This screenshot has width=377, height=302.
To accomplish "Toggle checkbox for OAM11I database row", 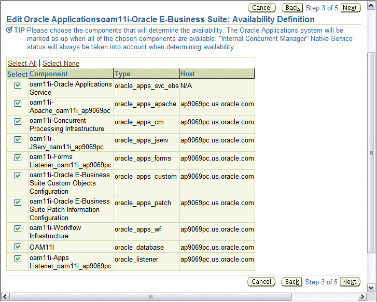I will click(x=18, y=247).
